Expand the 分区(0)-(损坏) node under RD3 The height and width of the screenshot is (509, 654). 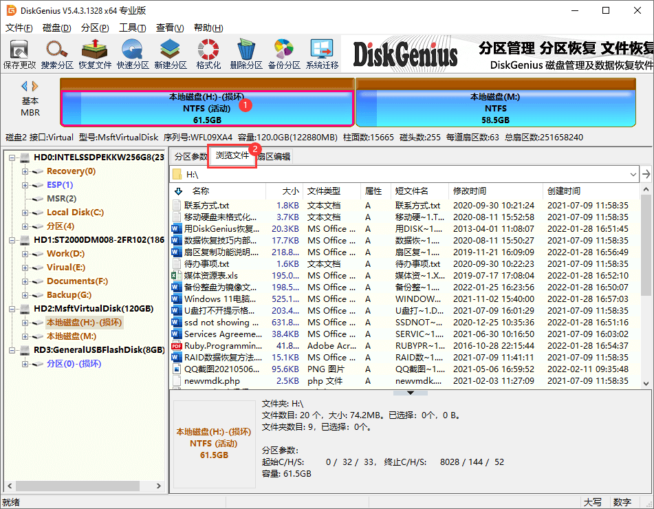pos(25,365)
